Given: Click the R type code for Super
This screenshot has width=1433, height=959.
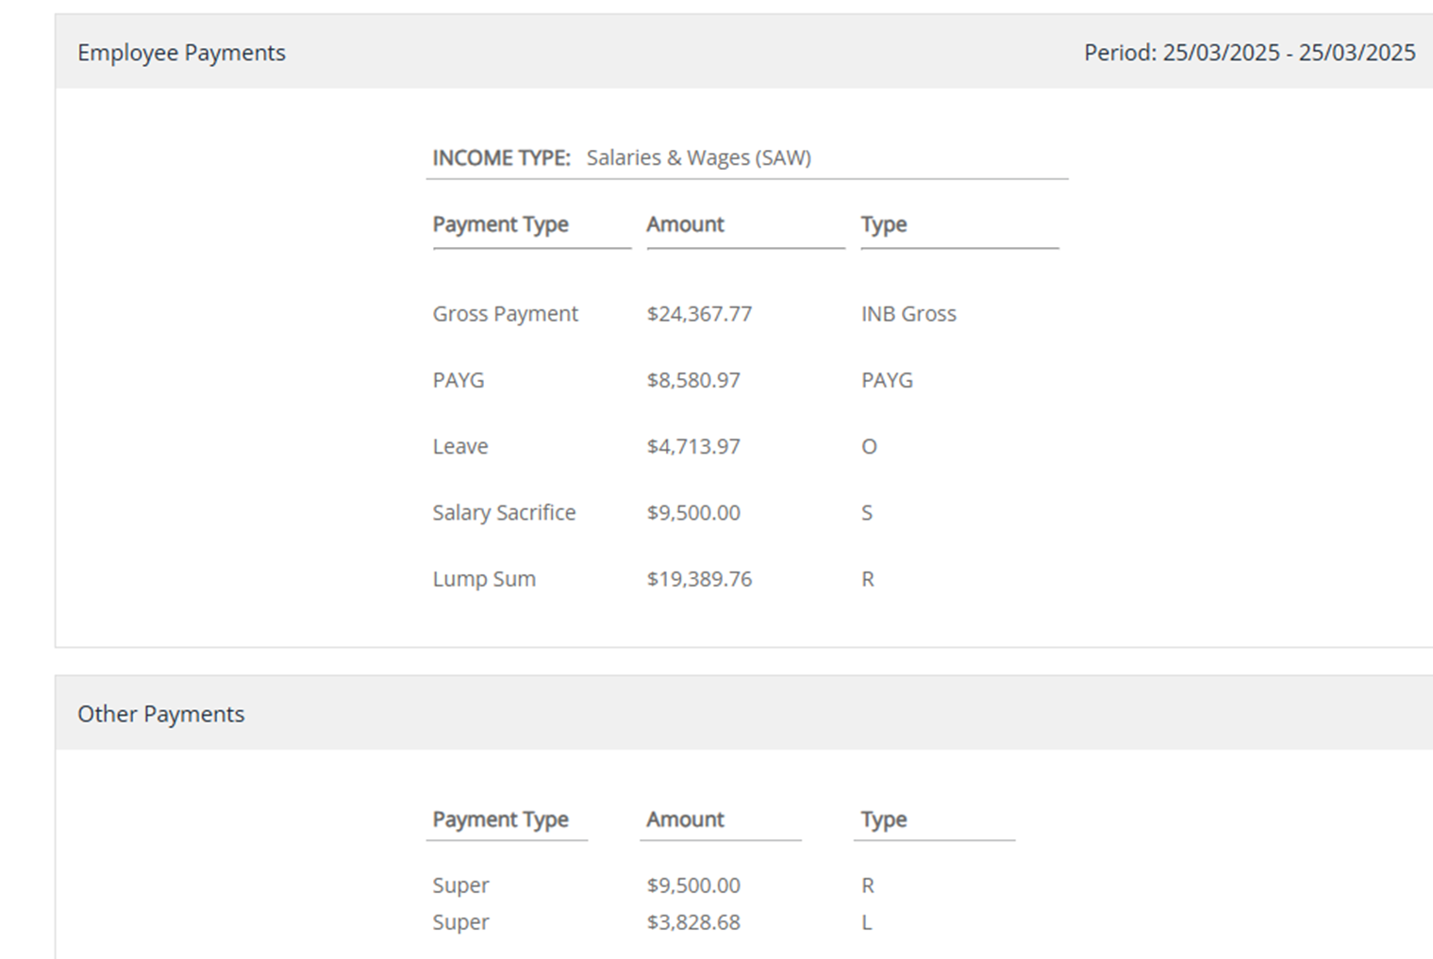Looking at the screenshot, I should point(868,885).
